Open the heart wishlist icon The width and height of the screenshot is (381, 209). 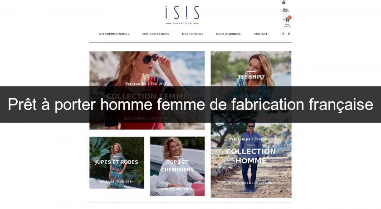pyautogui.click(x=285, y=10)
